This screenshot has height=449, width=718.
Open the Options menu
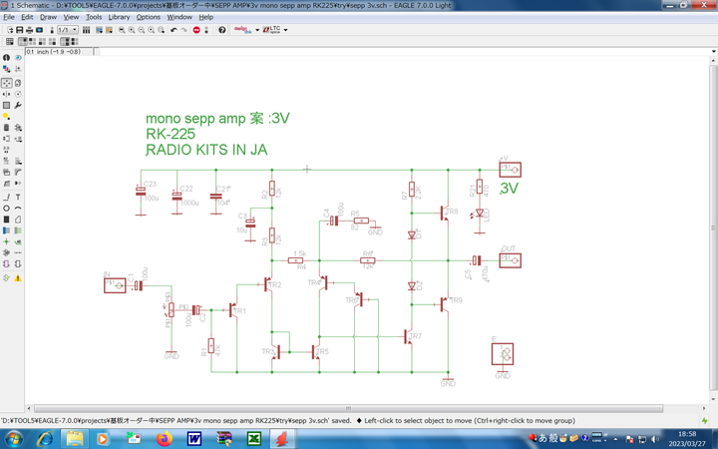pos(148,17)
